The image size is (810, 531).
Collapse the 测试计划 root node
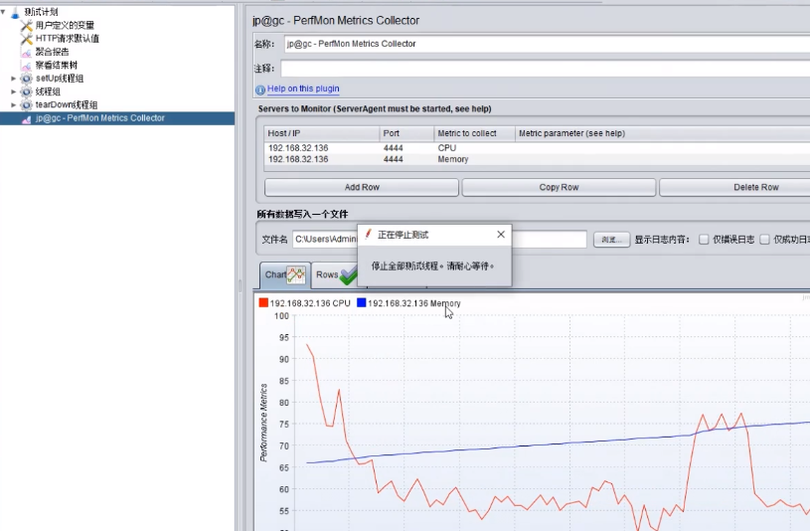3,11
